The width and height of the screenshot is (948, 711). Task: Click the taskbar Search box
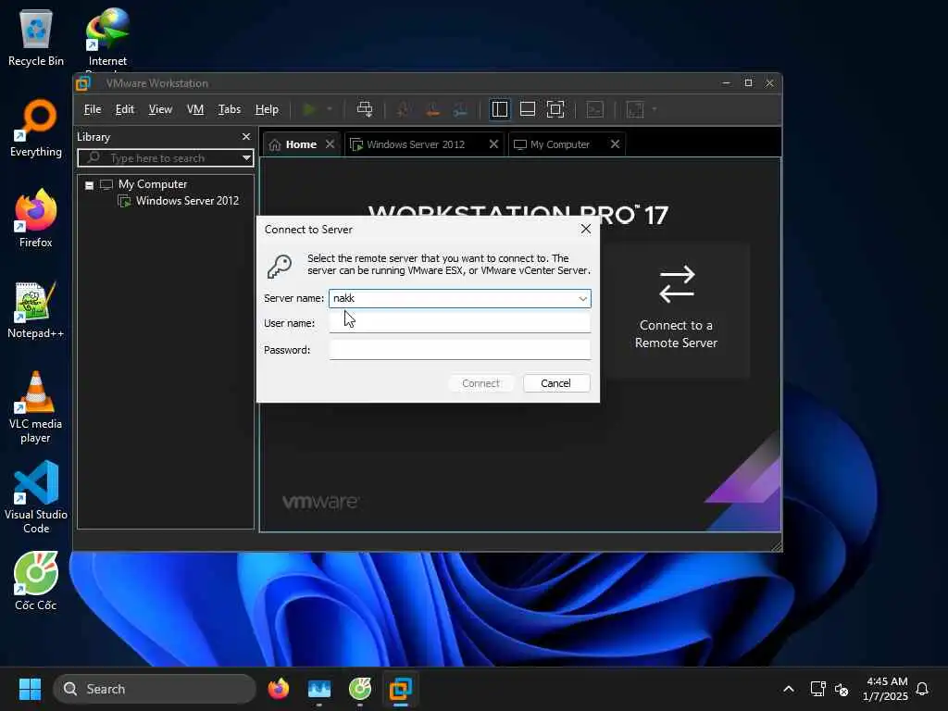(x=155, y=689)
